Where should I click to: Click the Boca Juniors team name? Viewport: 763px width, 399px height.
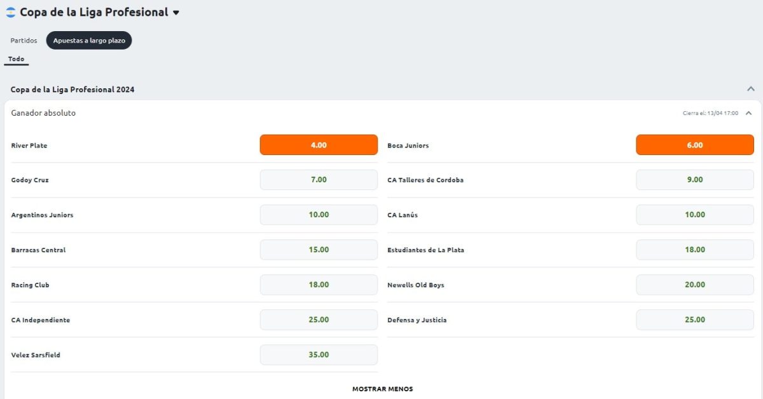pyautogui.click(x=408, y=145)
